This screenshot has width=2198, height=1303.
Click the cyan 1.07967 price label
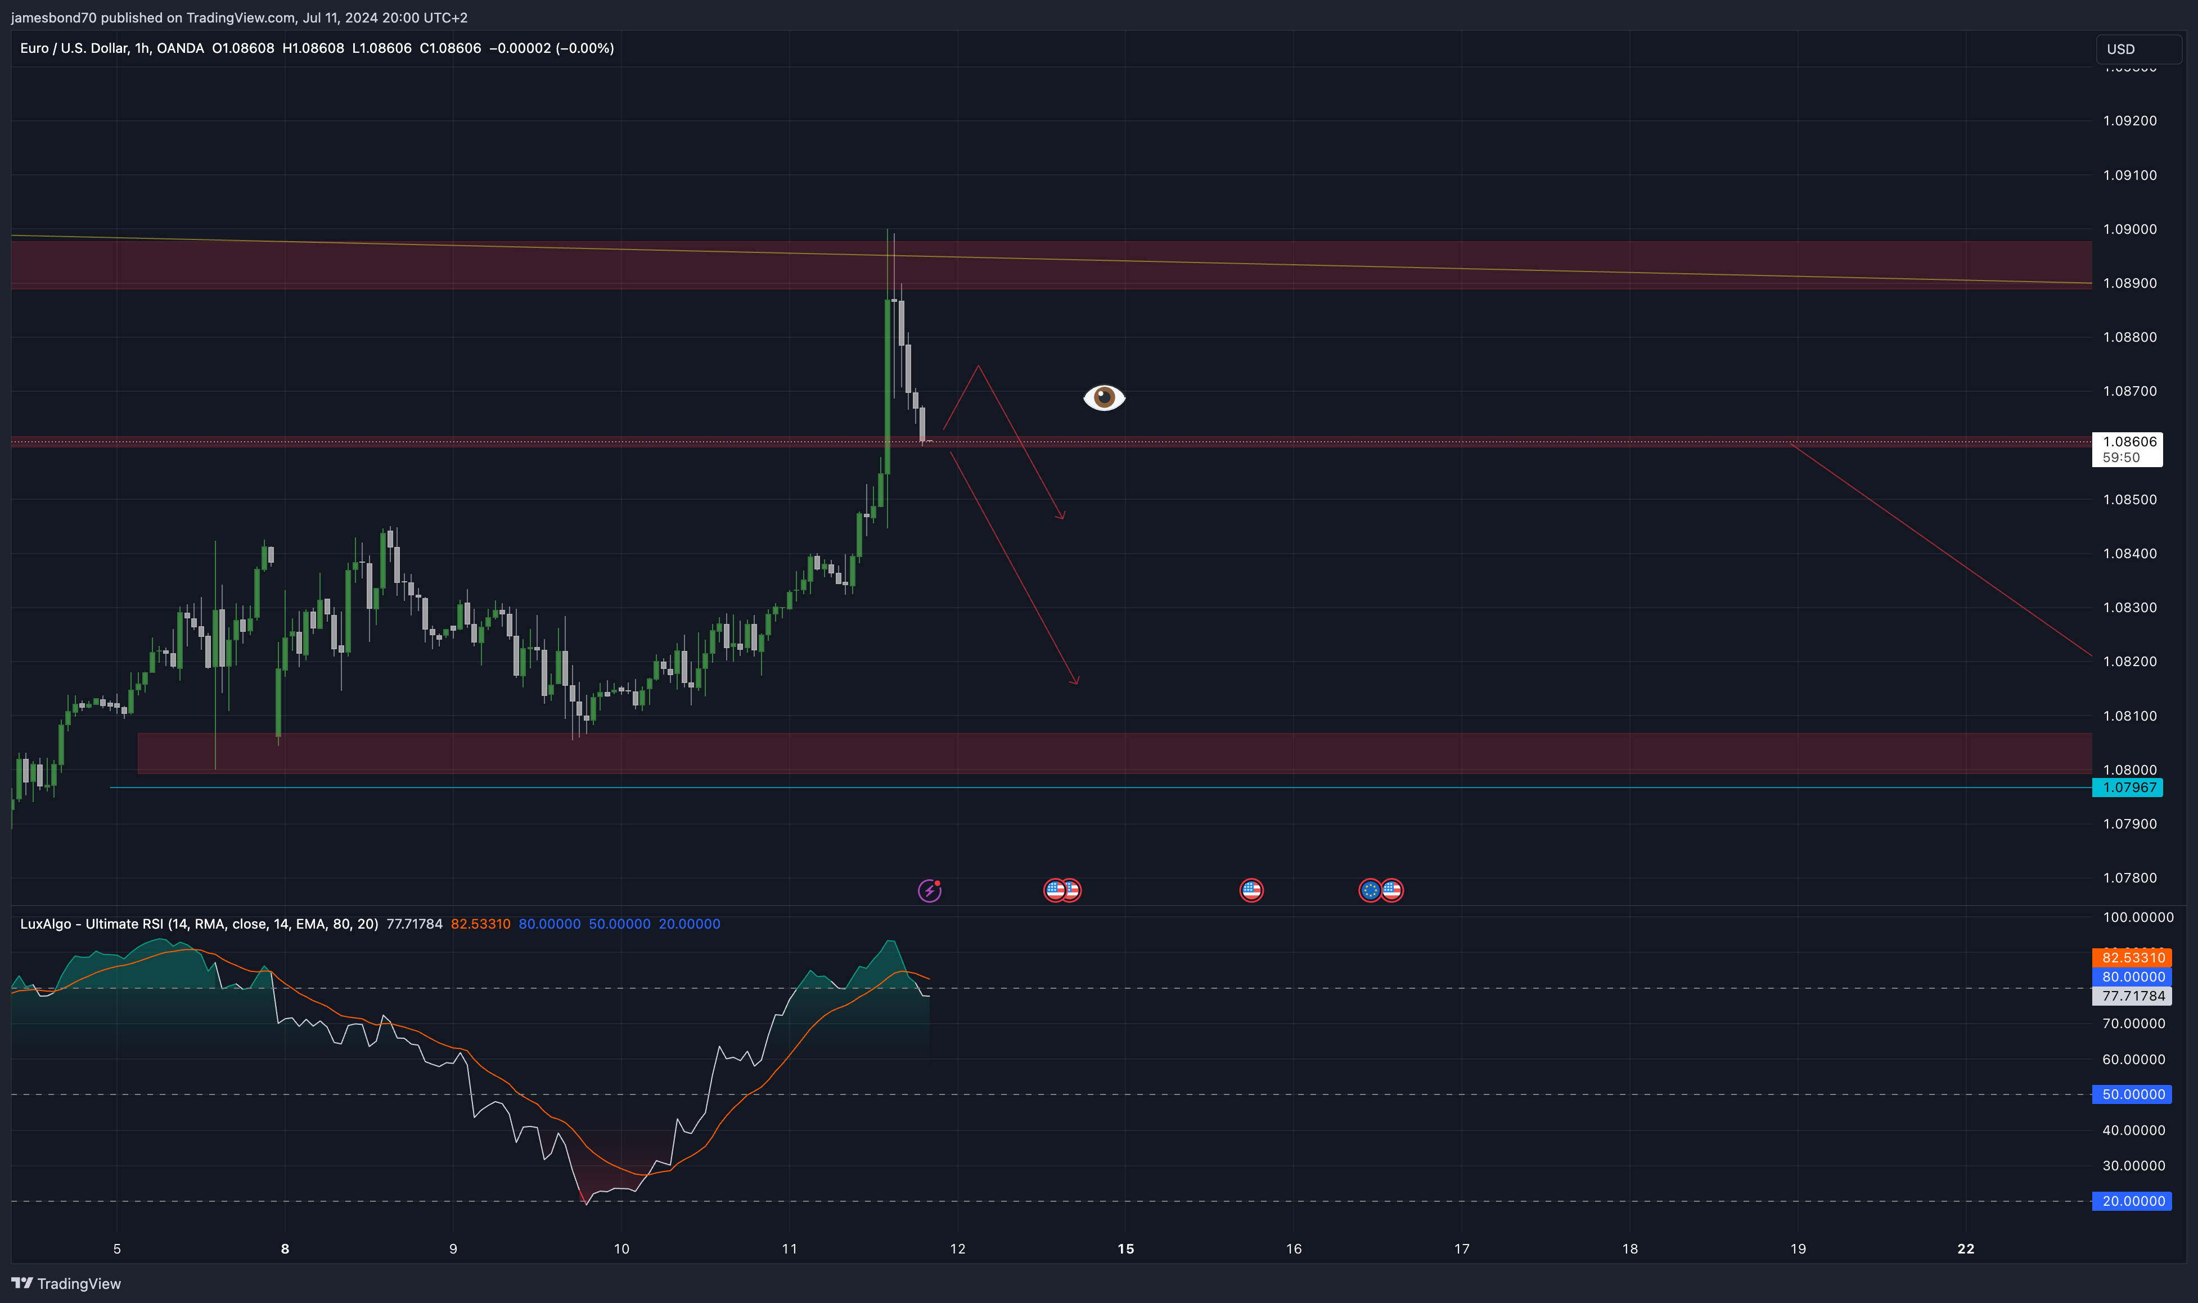pyautogui.click(x=2127, y=788)
